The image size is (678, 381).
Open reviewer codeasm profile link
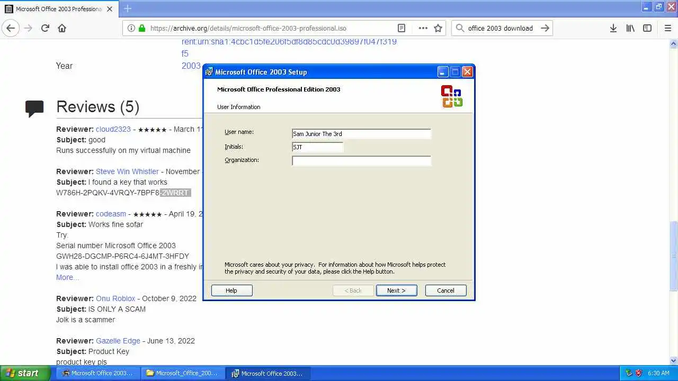tap(111, 214)
